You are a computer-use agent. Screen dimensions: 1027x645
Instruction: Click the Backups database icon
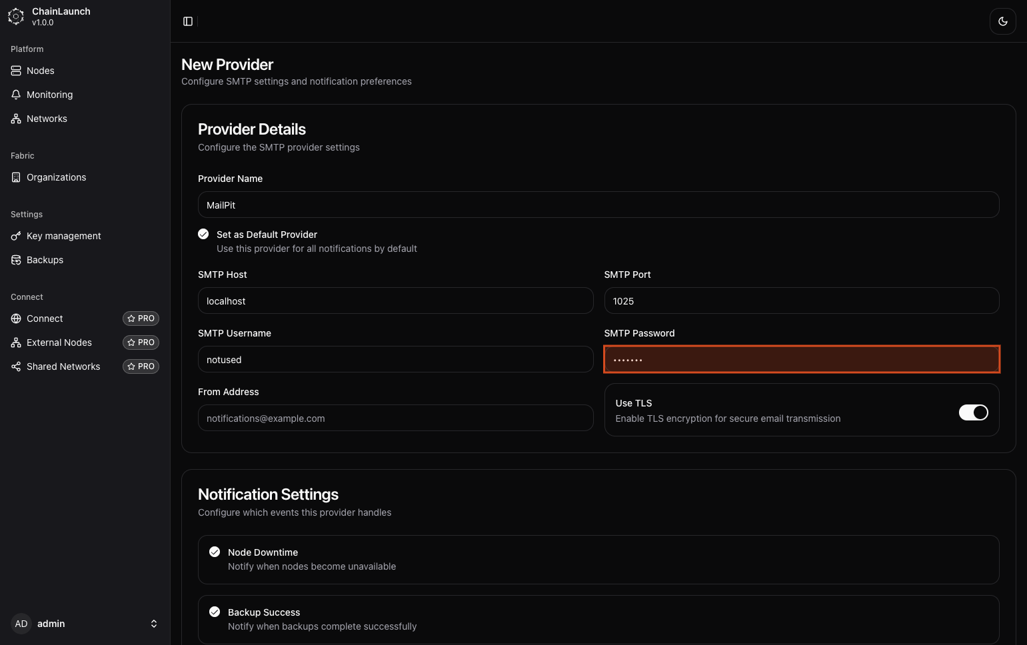pos(16,260)
